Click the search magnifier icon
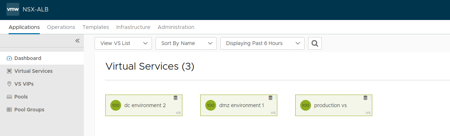Screen dimensions: 450x136 coord(315,43)
